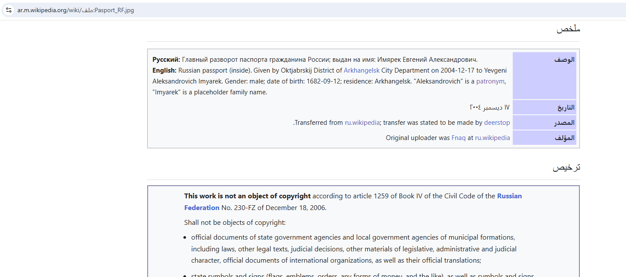626x277 pixels.
Task: Open the Arkhangelsk link
Action: (362, 70)
